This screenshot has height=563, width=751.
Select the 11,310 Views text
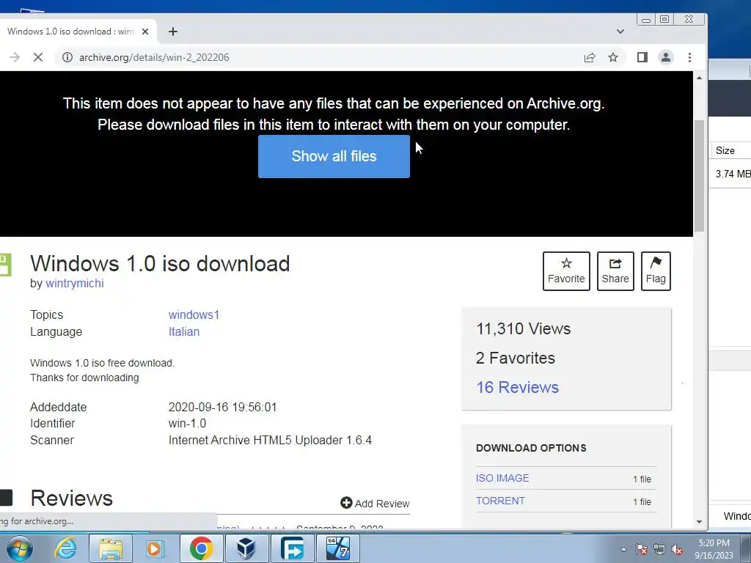tap(523, 329)
